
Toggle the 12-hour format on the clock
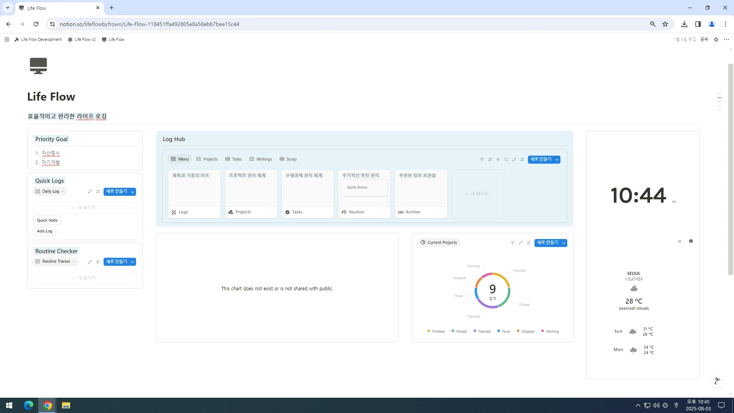[679, 241]
